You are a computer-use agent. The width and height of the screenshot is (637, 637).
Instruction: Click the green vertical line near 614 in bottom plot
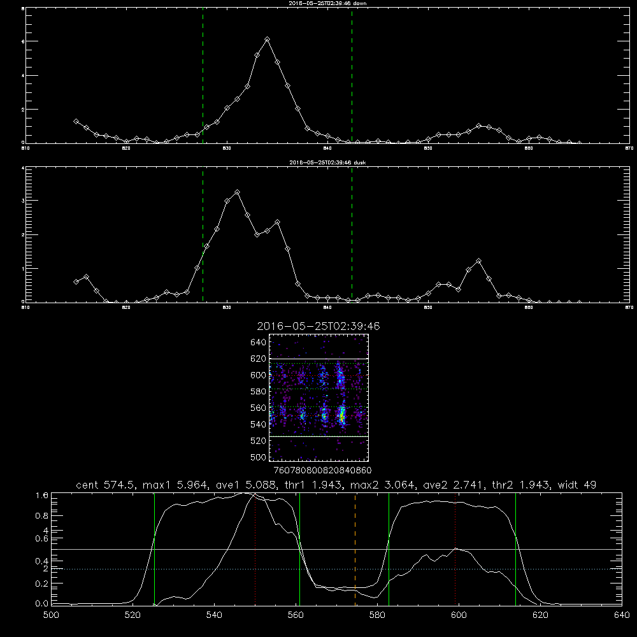pos(515,549)
